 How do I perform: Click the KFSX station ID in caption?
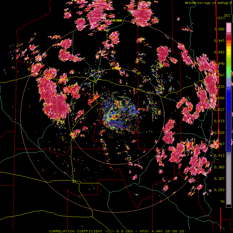pos(145,231)
